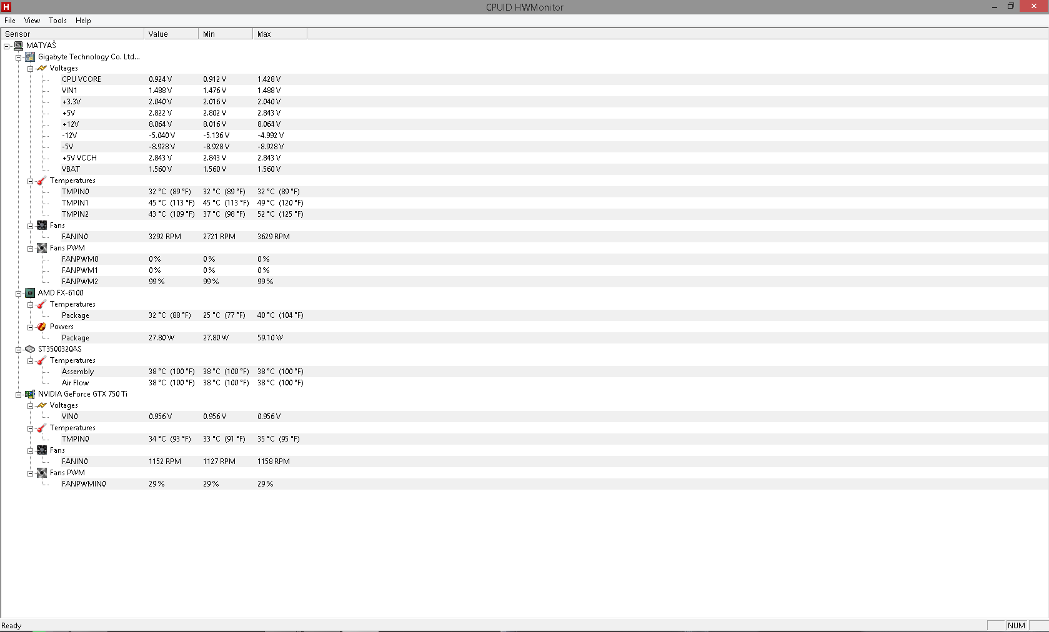Click the CPU VCORE max value 1.428 V
The width and height of the screenshot is (1049, 632).
pyautogui.click(x=269, y=79)
